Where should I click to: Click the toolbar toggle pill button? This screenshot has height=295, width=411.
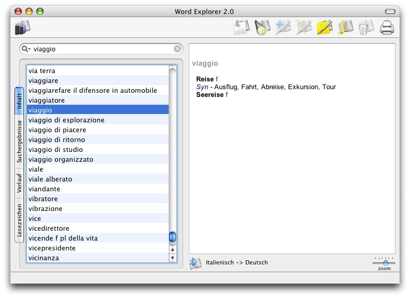coord(390,11)
